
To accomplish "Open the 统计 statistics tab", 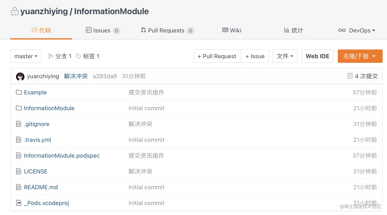I will point(294,30).
